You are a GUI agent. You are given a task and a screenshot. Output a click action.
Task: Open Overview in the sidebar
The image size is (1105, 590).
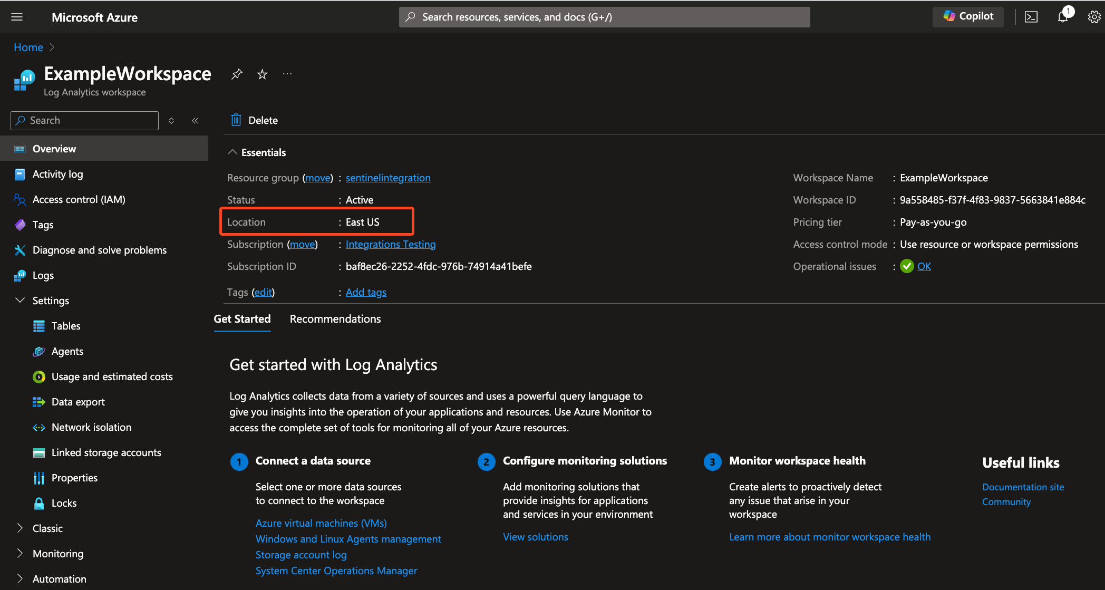point(104,149)
